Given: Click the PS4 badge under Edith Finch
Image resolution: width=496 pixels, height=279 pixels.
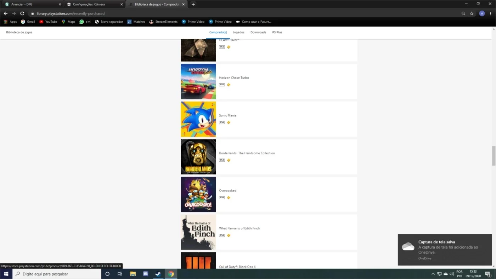Looking at the screenshot, I should coord(222,235).
